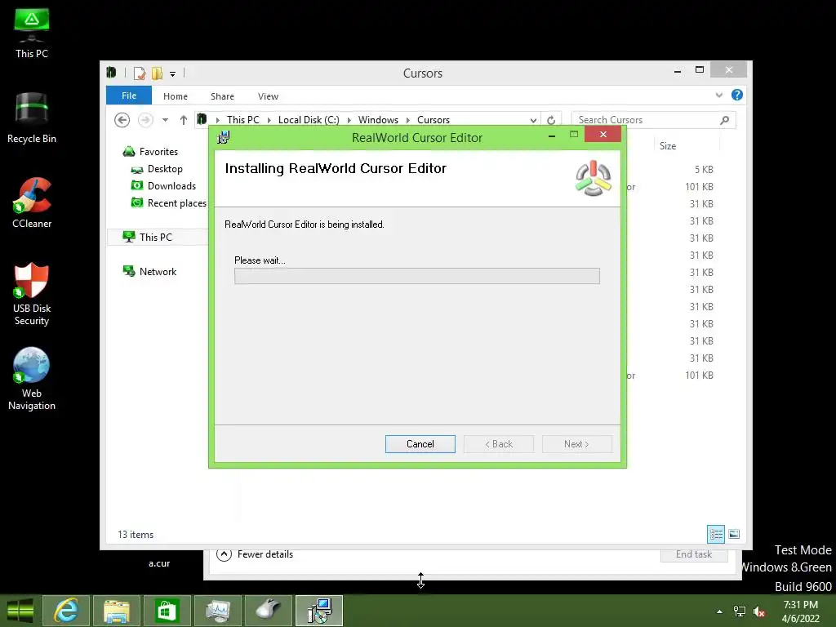Refresh the Cursors folder view

click(551, 120)
